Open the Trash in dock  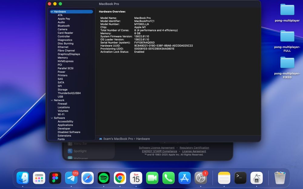click(280, 178)
